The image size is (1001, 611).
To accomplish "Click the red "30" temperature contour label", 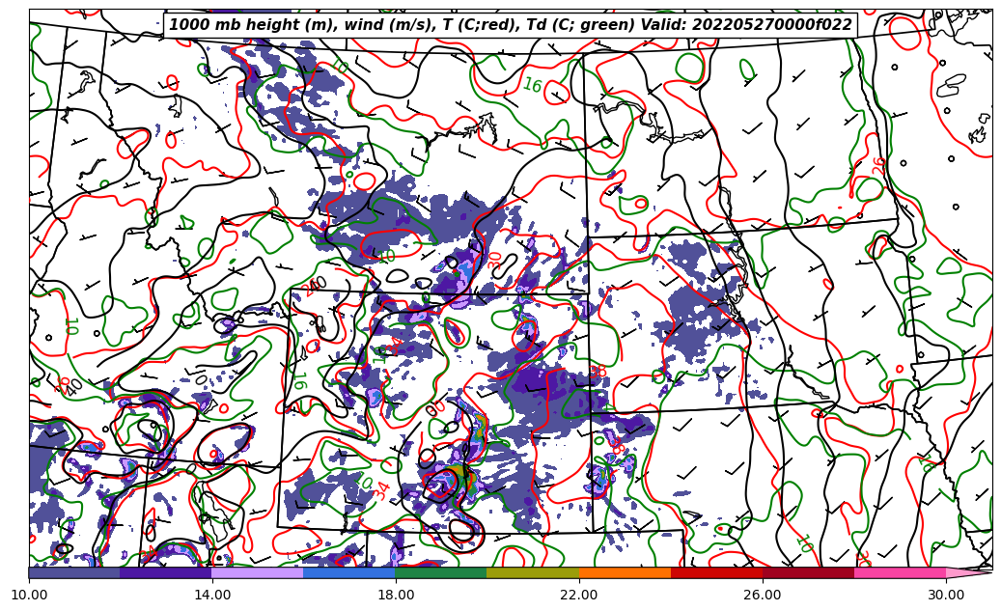I will (494, 261).
